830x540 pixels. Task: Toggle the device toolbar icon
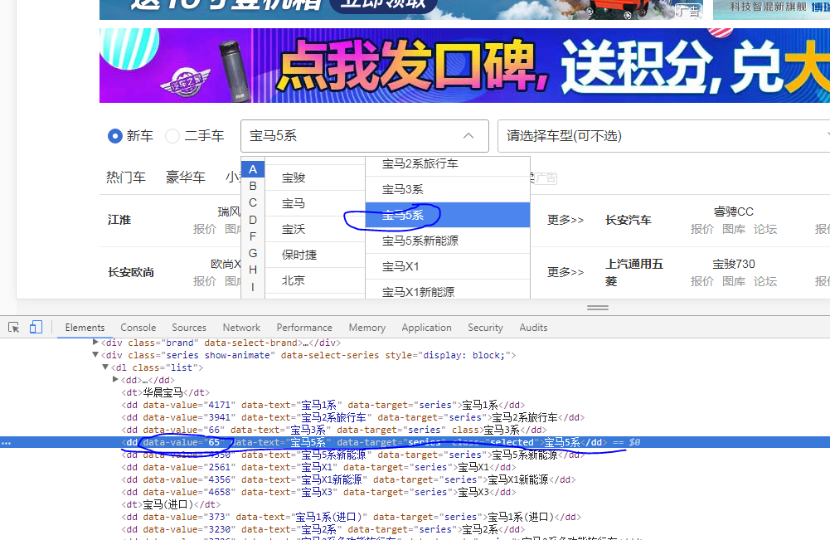[x=36, y=327]
